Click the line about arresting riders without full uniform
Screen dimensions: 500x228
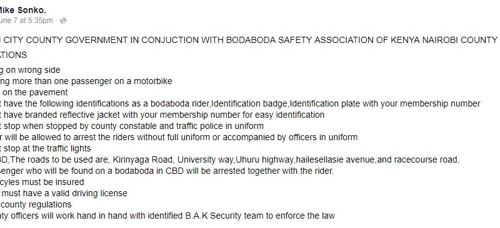pyautogui.click(x=179, y=138)
